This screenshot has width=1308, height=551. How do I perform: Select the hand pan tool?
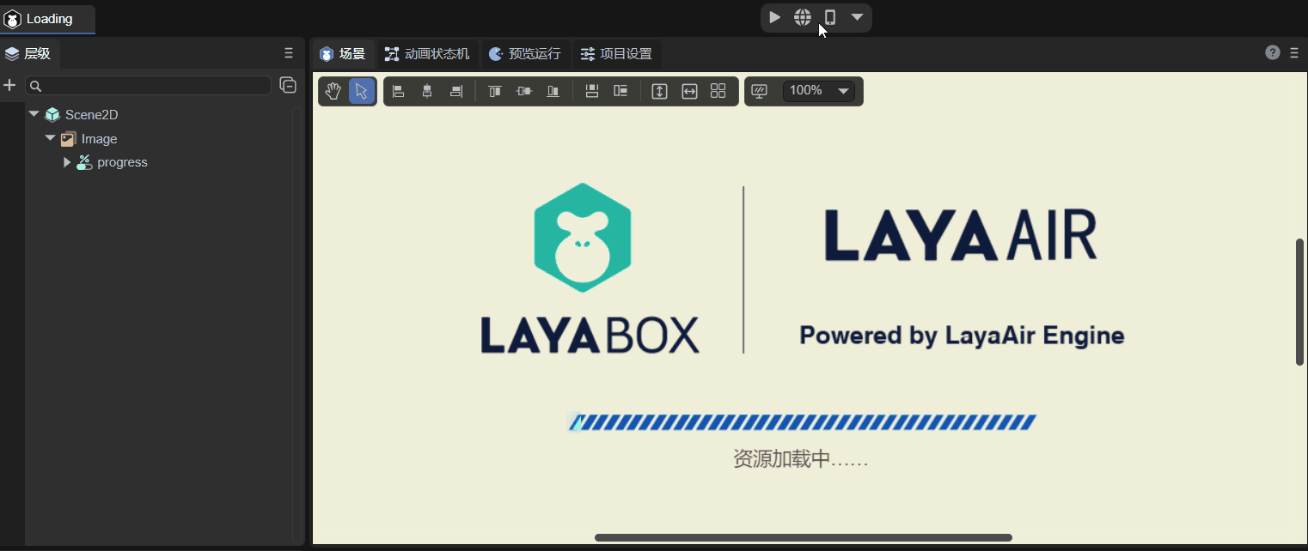333,91
